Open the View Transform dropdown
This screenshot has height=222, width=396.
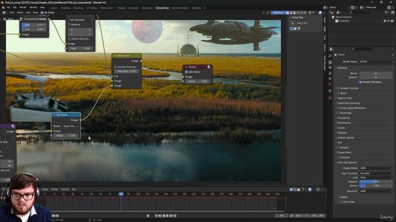pyautogui.click(x=376, y=173)
